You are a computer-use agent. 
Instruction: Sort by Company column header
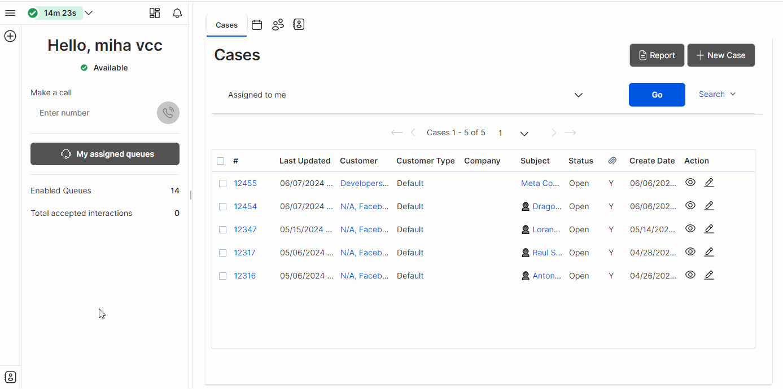point(482,161)
